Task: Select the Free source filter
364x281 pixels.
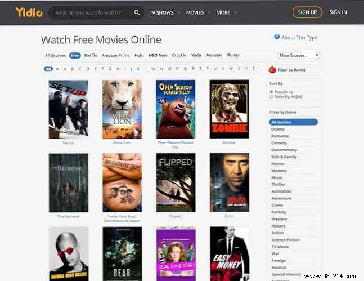Action: click(75, 55)
